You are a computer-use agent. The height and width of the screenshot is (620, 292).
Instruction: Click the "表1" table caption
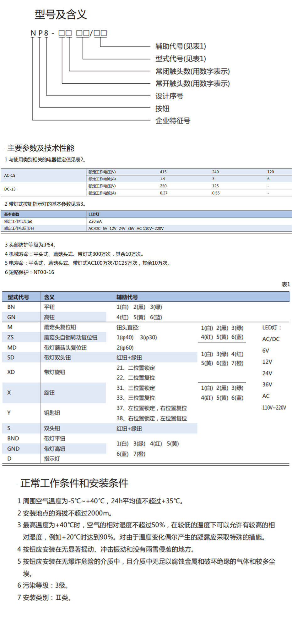coord(286,285)
